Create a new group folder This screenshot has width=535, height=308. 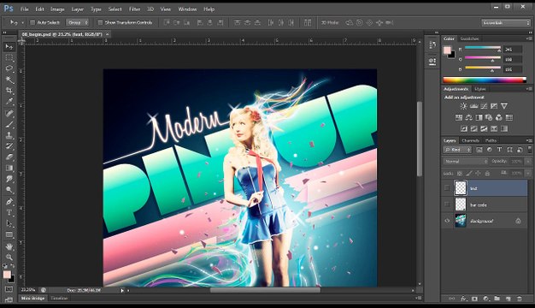[497, 299]
